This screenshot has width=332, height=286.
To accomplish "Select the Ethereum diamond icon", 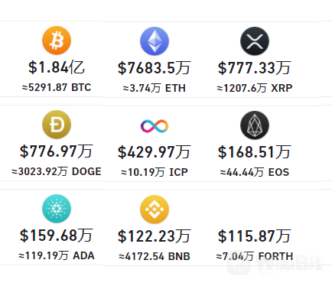I will (155, 41).
